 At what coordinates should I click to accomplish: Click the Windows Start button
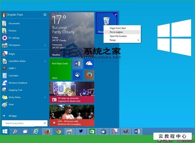[5, 131]
